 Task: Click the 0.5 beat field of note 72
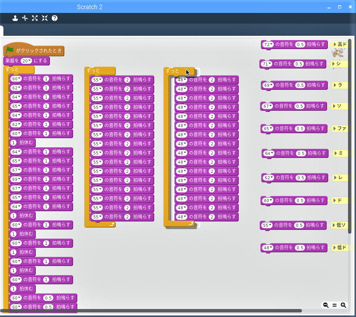tap(300, 45)
